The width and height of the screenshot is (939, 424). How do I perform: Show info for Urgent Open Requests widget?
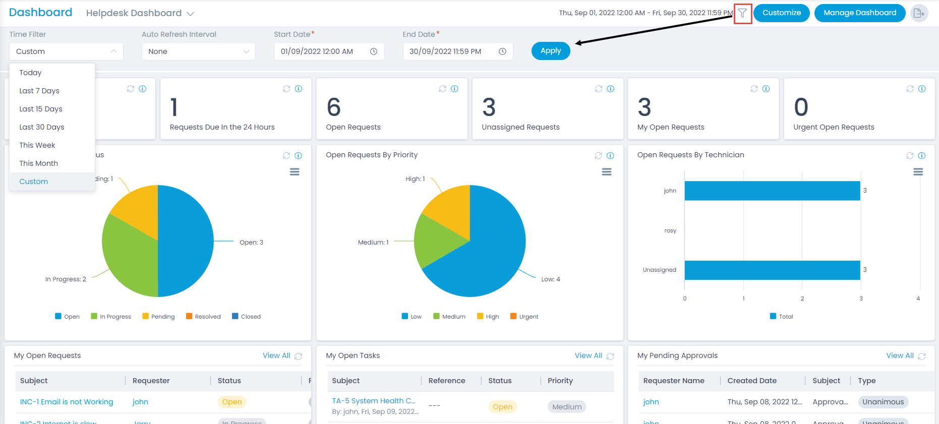[922, 89]
